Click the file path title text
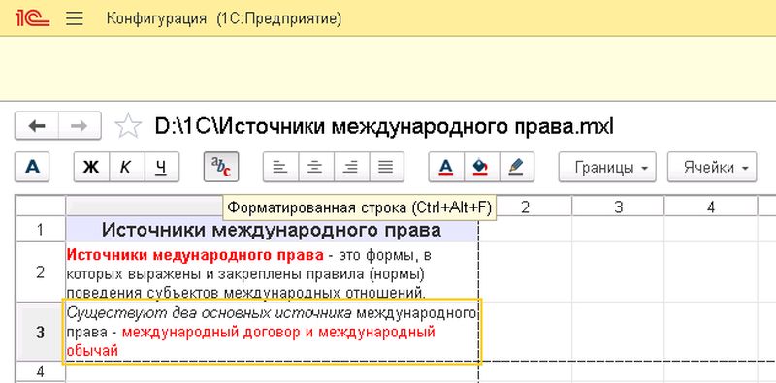The image size is (776, 383). (384, 126)
